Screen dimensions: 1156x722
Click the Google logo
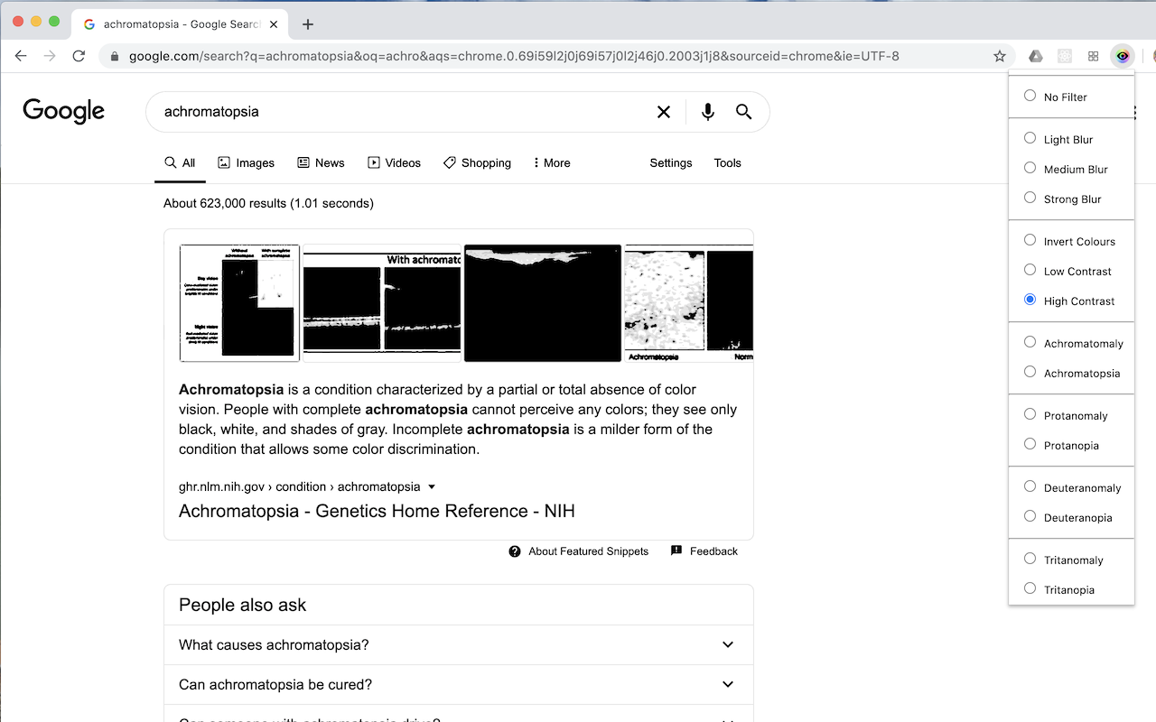pos(63,111)
